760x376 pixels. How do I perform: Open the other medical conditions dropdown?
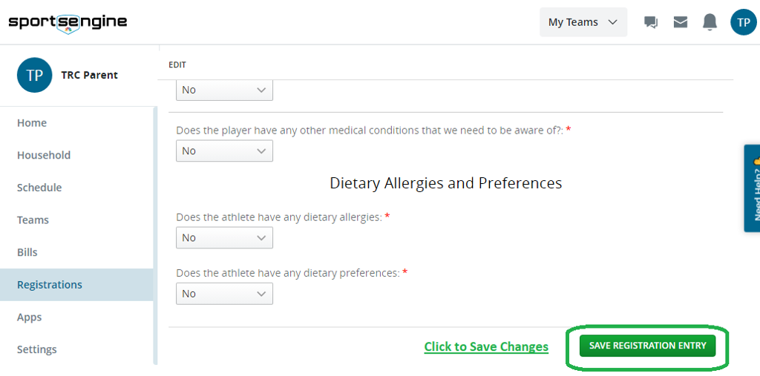point(224,151)
